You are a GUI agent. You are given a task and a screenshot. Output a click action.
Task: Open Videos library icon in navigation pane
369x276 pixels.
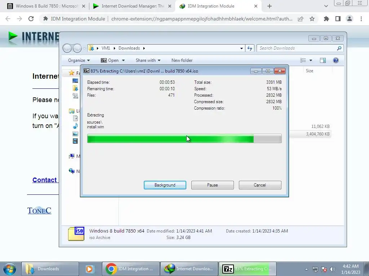(x=75, y=141)
